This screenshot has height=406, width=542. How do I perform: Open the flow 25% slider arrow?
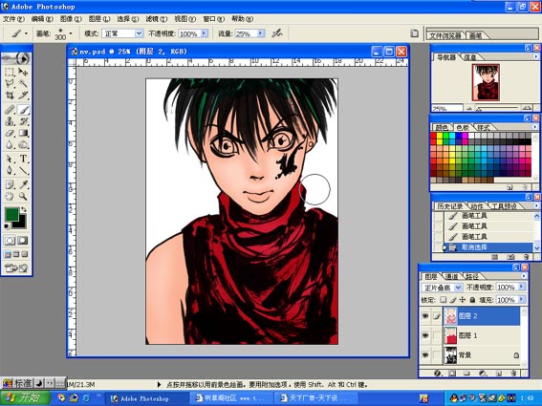click(261, 33)
